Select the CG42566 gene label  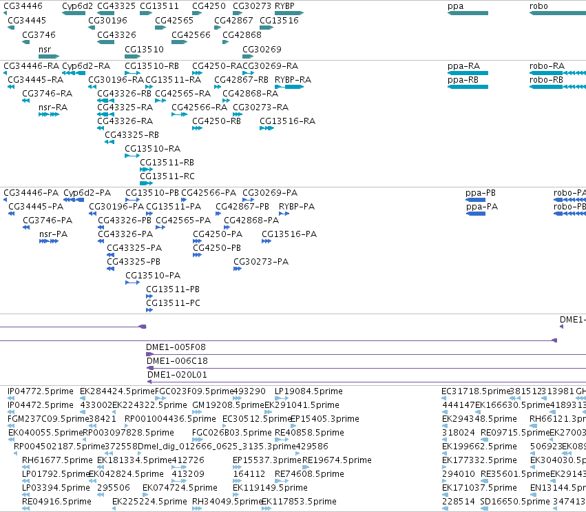(x=191, y=34)
